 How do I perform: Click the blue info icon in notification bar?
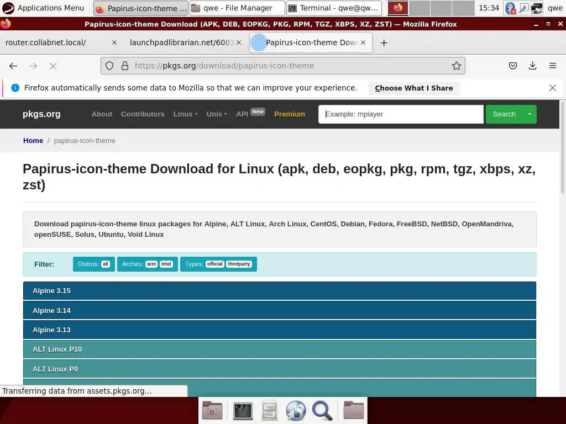tap(15, 88)
